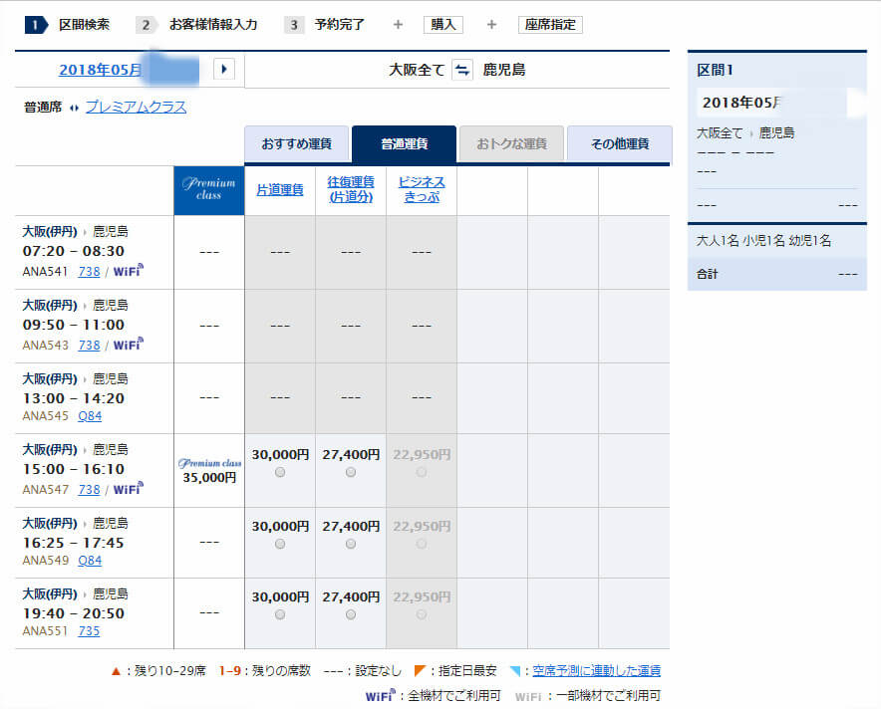Screen dimensions: 881x709
Task: Click Premium class logo for ANA547
Action: 209,463
